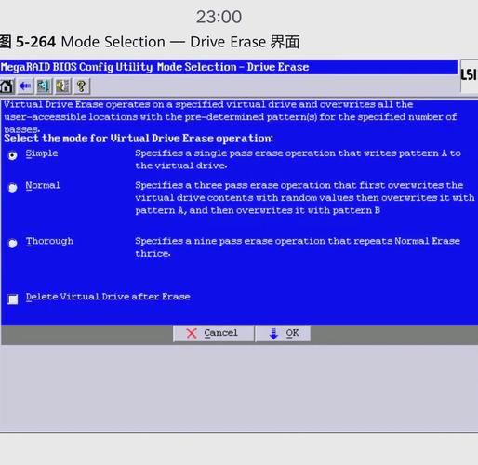The height and width of the screenshot is (465, 478).
Task: Select the Normal erase mode radio button
Action: 13,188
